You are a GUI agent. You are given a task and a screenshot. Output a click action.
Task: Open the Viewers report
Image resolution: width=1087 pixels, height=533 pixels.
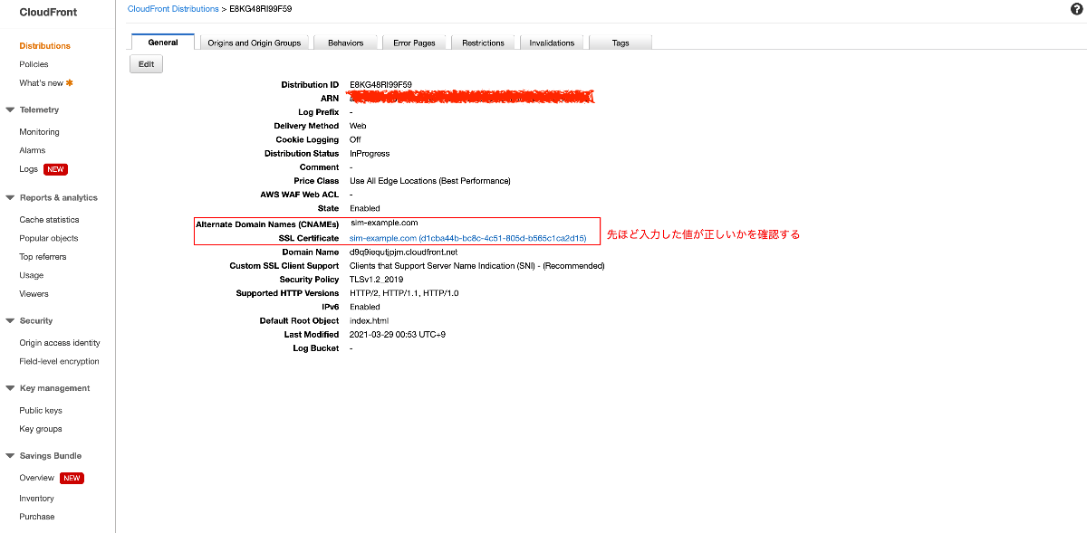coord(34,294)
